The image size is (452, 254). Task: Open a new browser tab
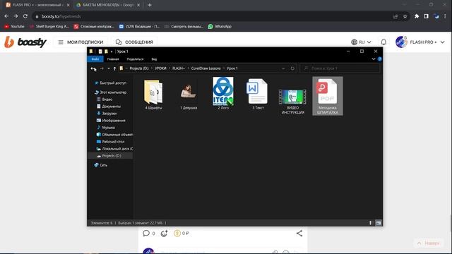pos(149,5)
